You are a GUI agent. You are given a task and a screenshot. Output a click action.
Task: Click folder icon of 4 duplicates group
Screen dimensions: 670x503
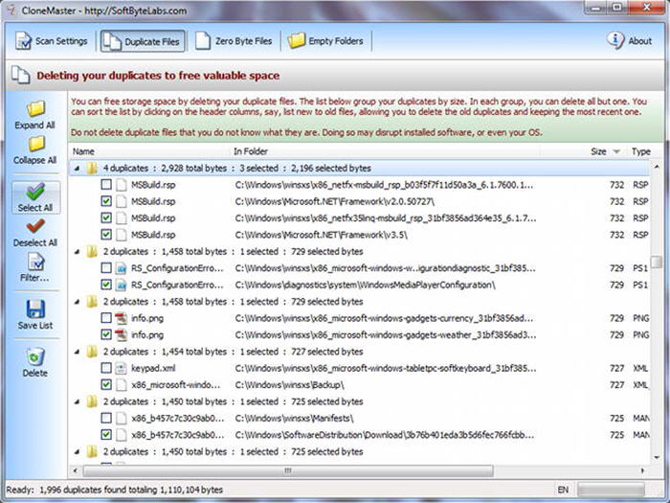92,169
